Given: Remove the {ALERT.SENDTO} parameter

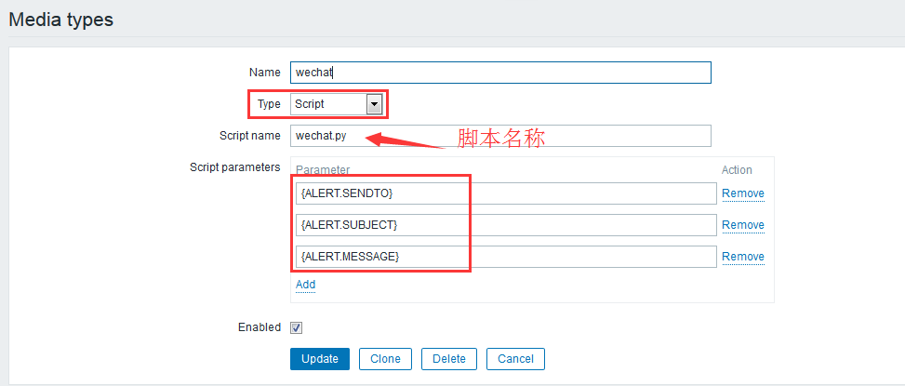Looking at the screenshot, I should click(x=742, y=193).
